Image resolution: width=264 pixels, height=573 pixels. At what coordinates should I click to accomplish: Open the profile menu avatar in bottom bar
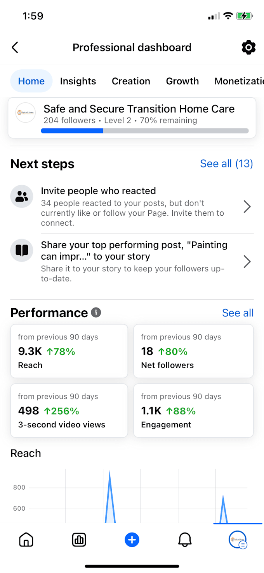pos(238,540)
